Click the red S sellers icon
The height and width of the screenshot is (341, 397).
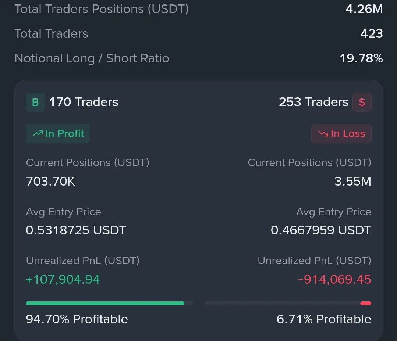362,102
